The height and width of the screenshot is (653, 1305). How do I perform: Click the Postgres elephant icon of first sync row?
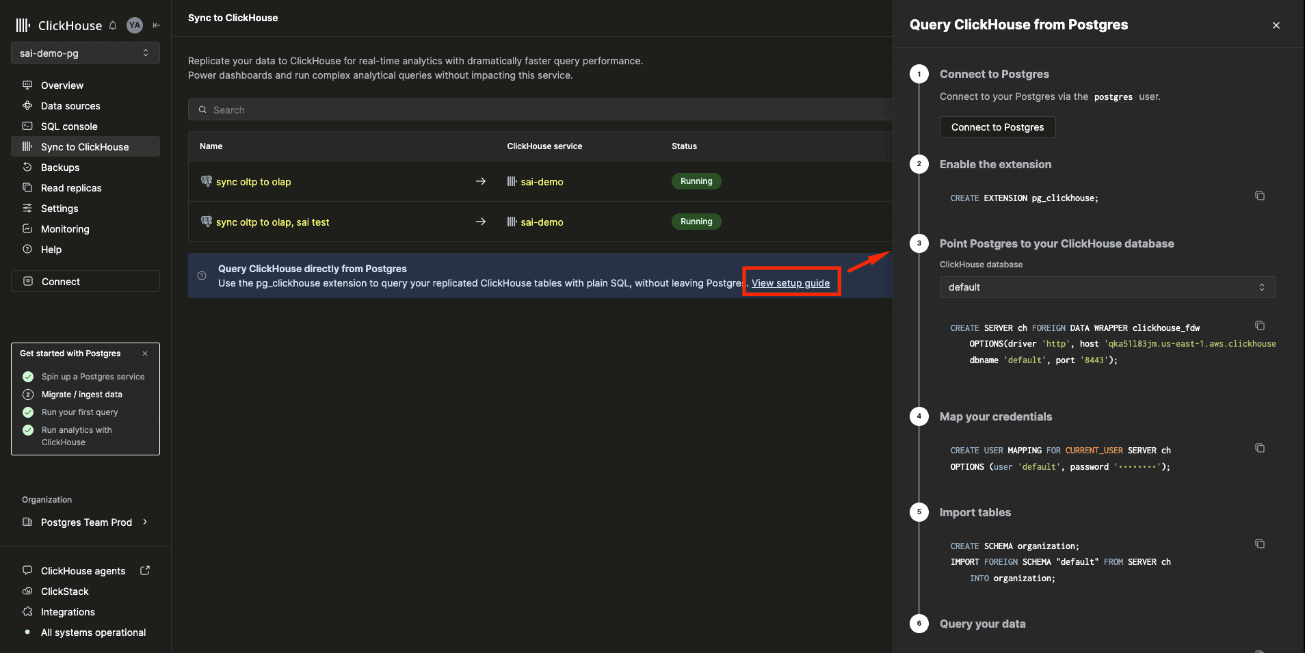click(207, 181)
